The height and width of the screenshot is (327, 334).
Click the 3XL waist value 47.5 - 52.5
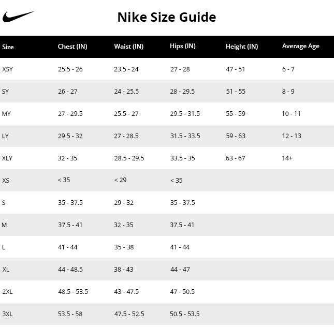click(129, 314)
